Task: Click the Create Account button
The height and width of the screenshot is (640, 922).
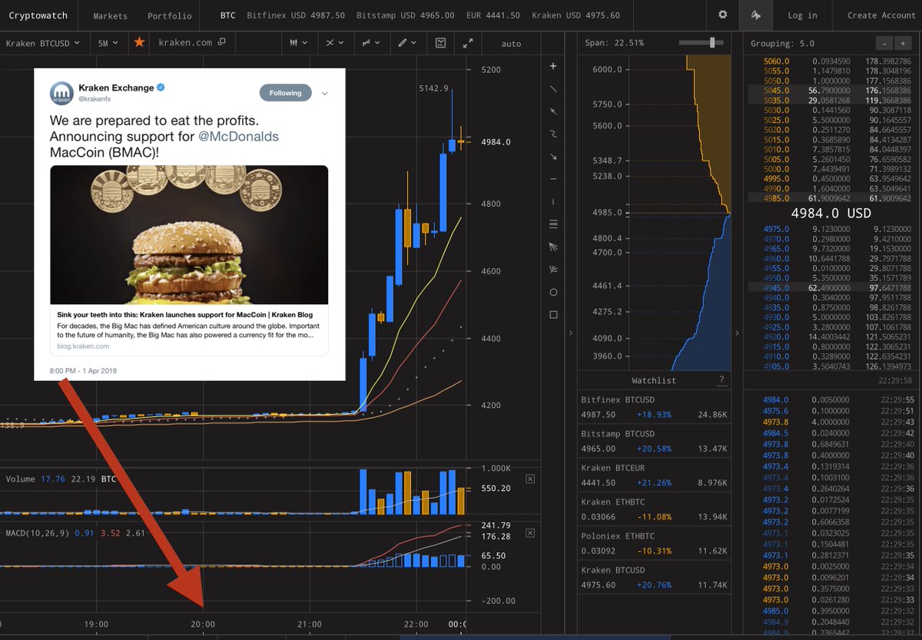Action: (x=881, y=15)
